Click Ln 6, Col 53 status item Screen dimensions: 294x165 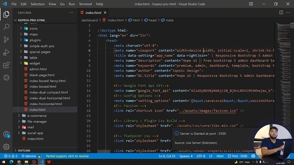167,156
